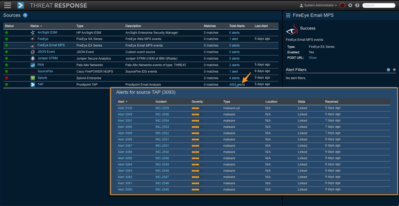Open the Splunk source link
399x206 pixels.
(x=42, y=78)
